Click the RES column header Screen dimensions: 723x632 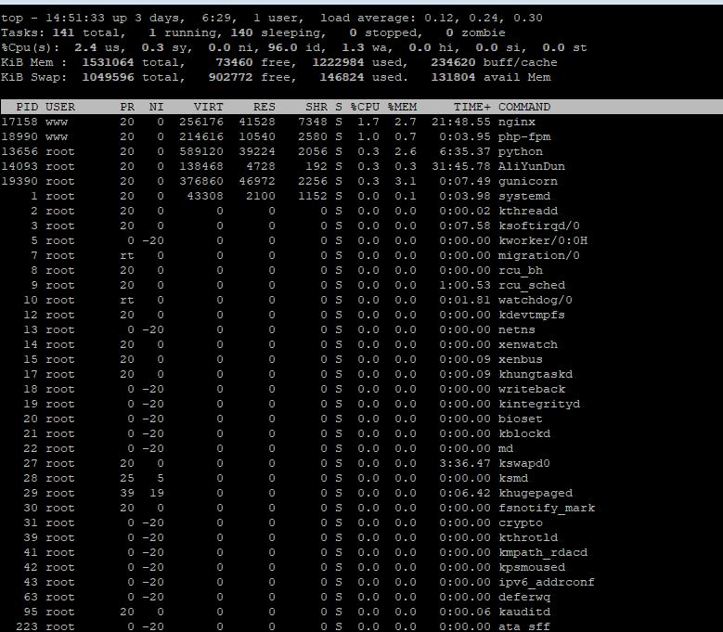265,107
